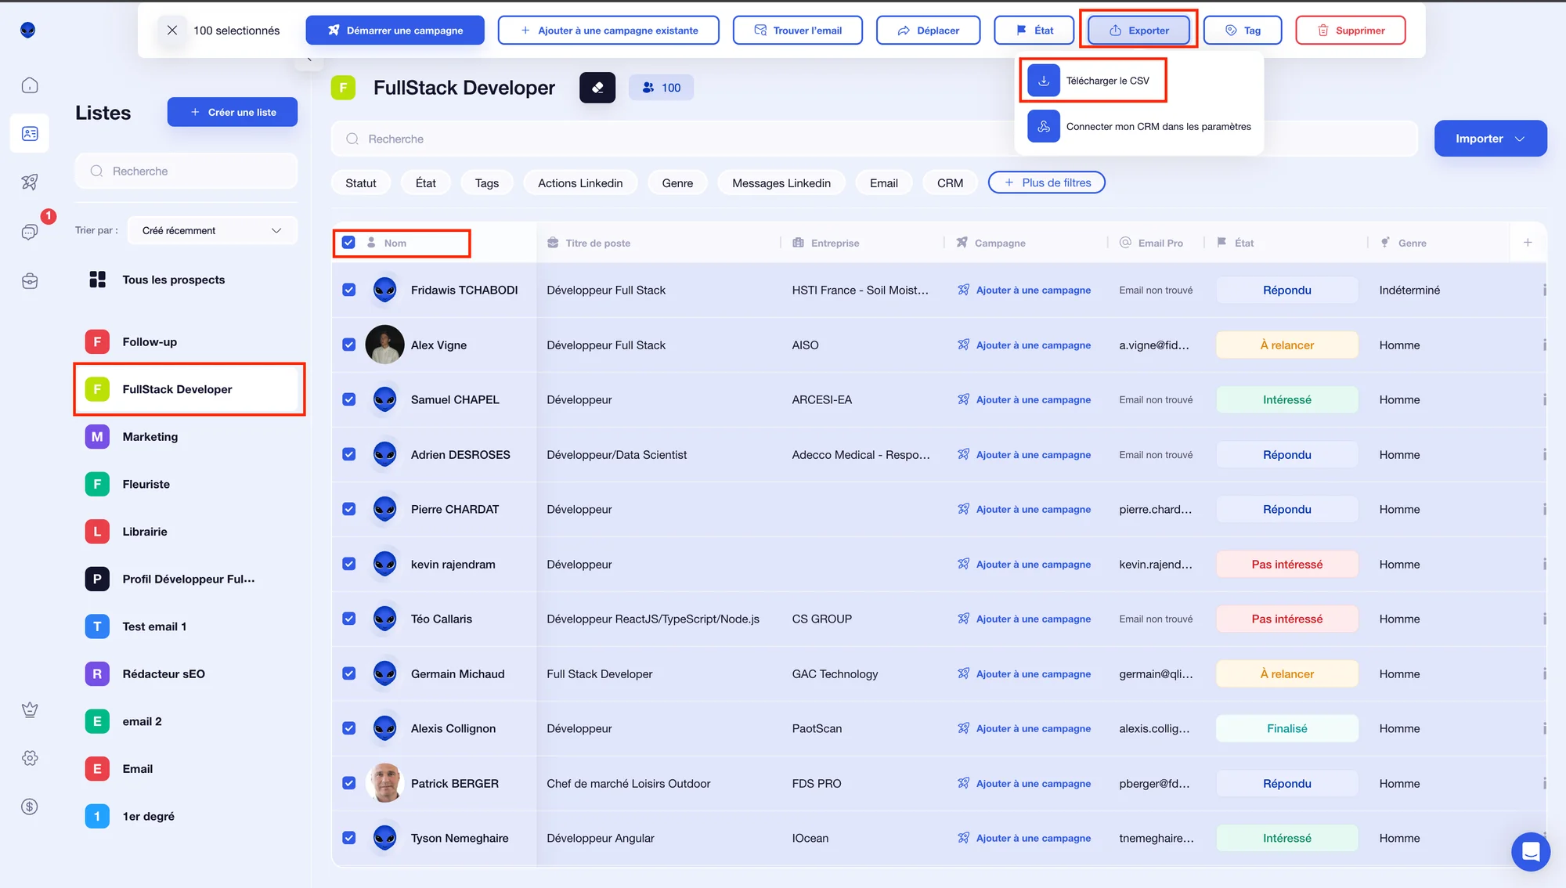
Task: Add a new column with plus icon
Action: click(1528, 243)
